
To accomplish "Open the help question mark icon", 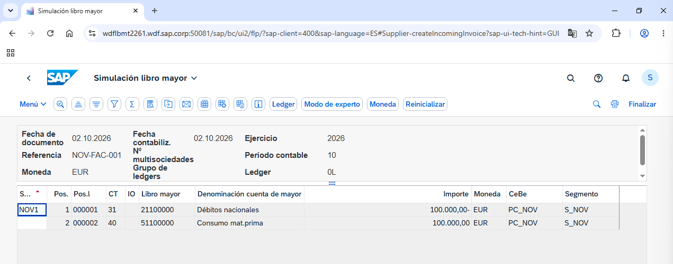I will (598, 78).
